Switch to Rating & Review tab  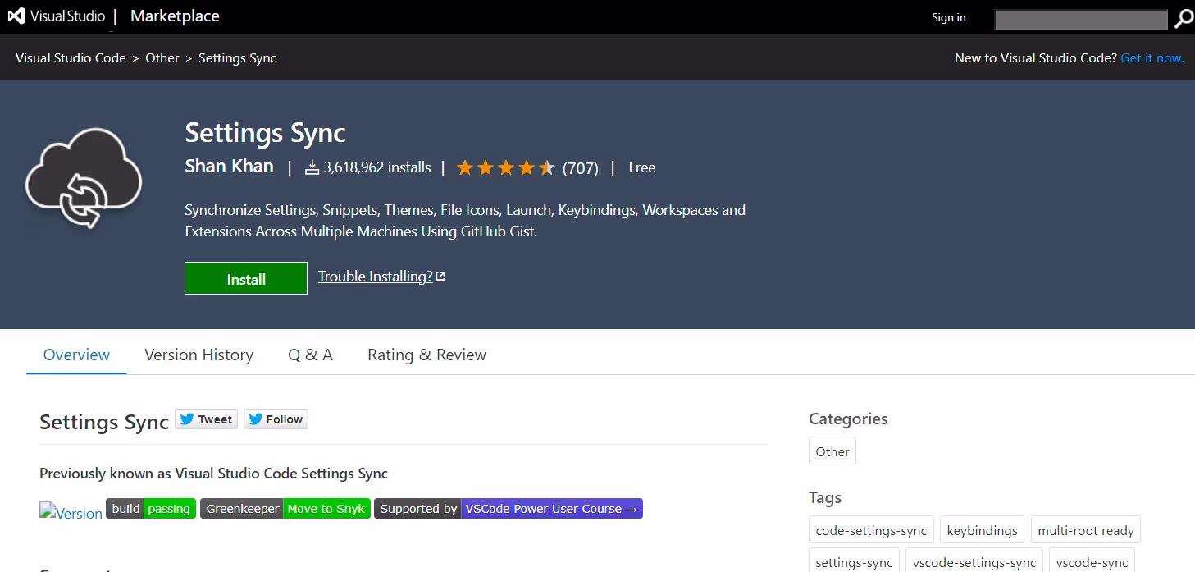pyautogui.click(x=426, y=355)
